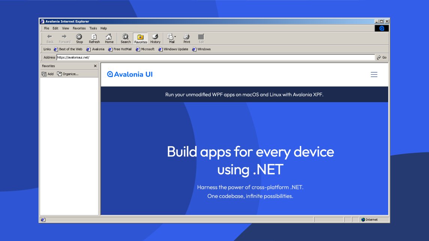This screenshot has width=429, height=241.
Task: Refresh the page via toolbar icon
Action: (94, 39)
